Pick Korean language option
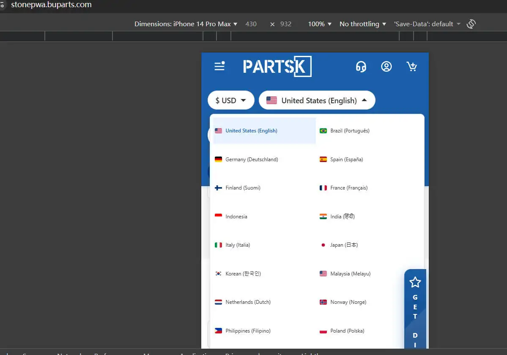The image size is (507, 355). click(x=243, y=274)
